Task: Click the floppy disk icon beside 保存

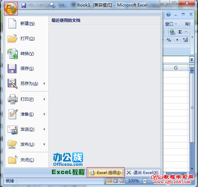Action: point(12,69)
